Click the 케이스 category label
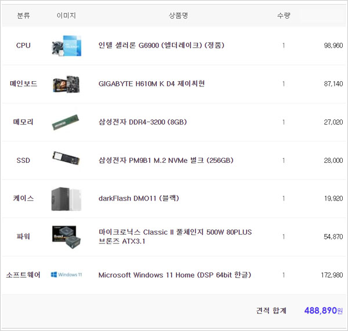The height and width of the screenshot is (331, 348). 23,198
